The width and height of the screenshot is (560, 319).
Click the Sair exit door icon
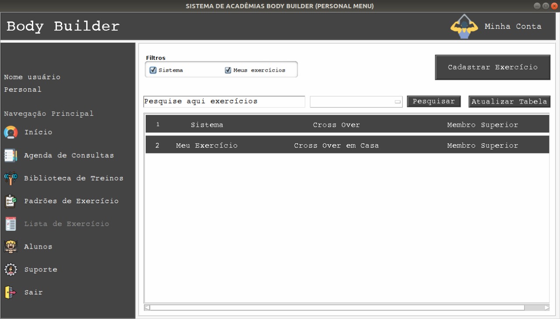click(11, 292)
